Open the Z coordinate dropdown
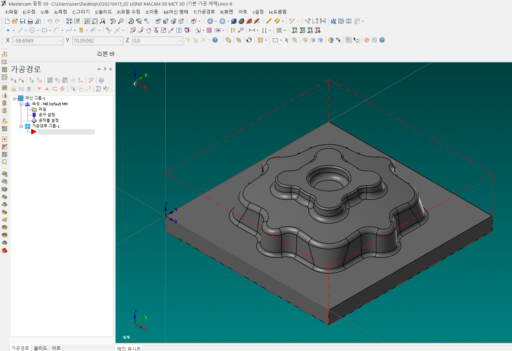The width and height of the screenshot is (512, 351). coord(181,41)
